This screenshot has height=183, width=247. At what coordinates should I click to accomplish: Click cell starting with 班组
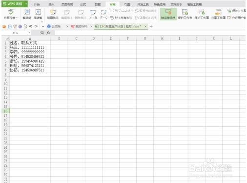(x=30, y=66)
